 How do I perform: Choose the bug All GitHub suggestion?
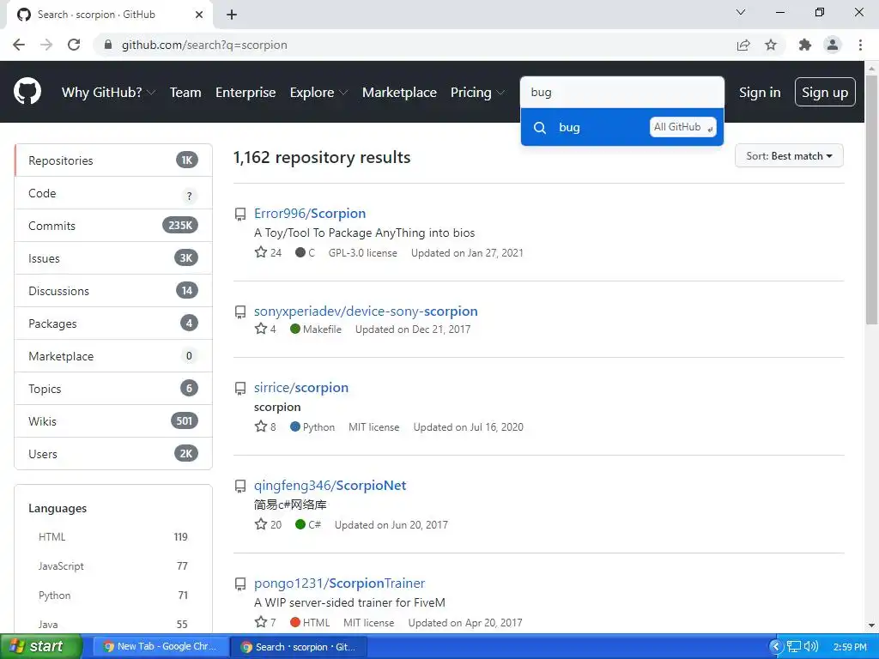coord(622,127)
